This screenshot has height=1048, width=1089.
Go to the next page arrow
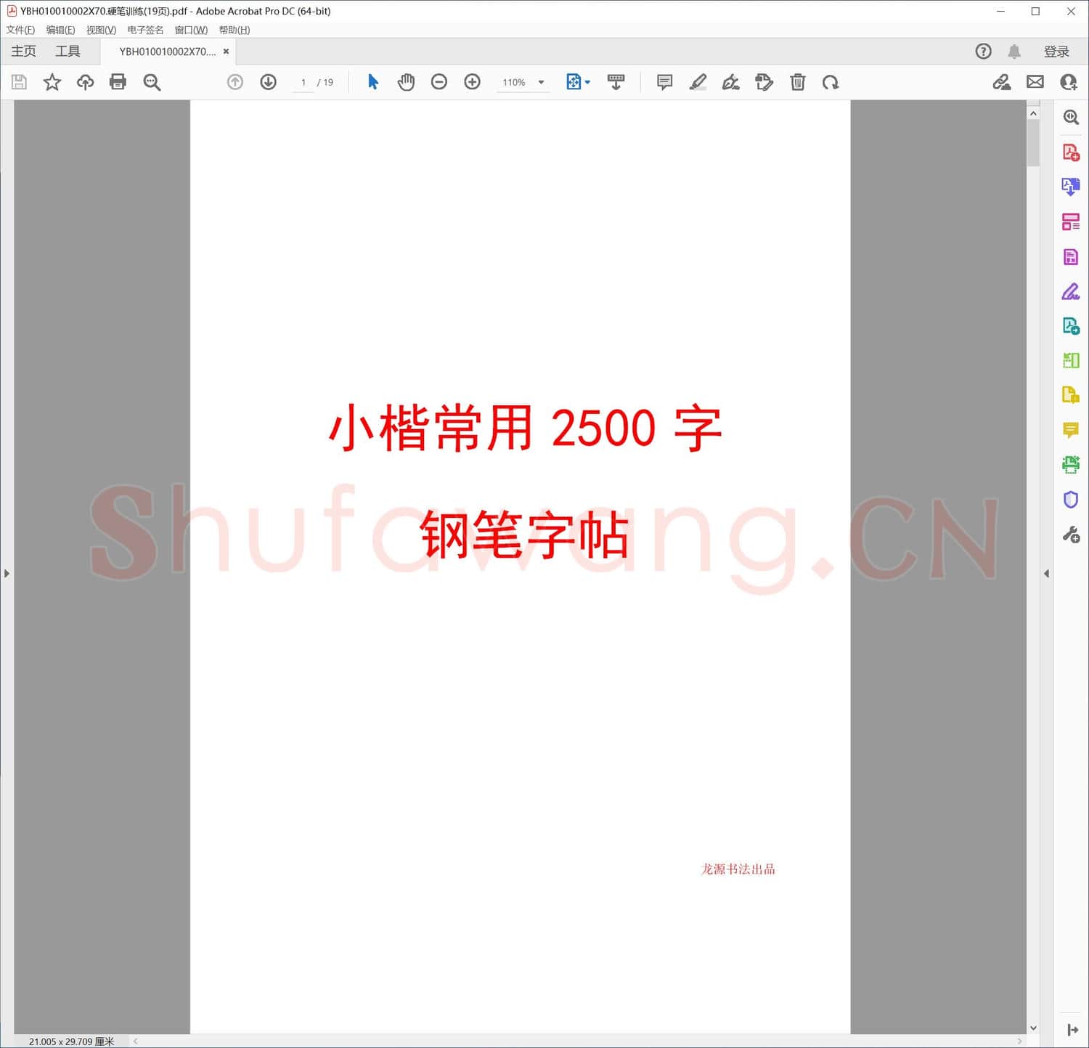[268, 82]
